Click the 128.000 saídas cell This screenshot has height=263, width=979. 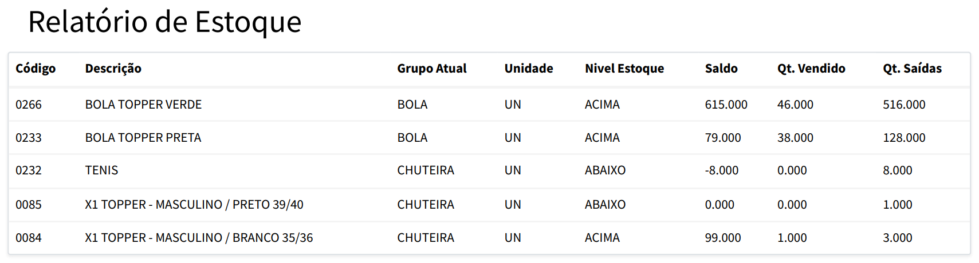click(x=903, y=138)
